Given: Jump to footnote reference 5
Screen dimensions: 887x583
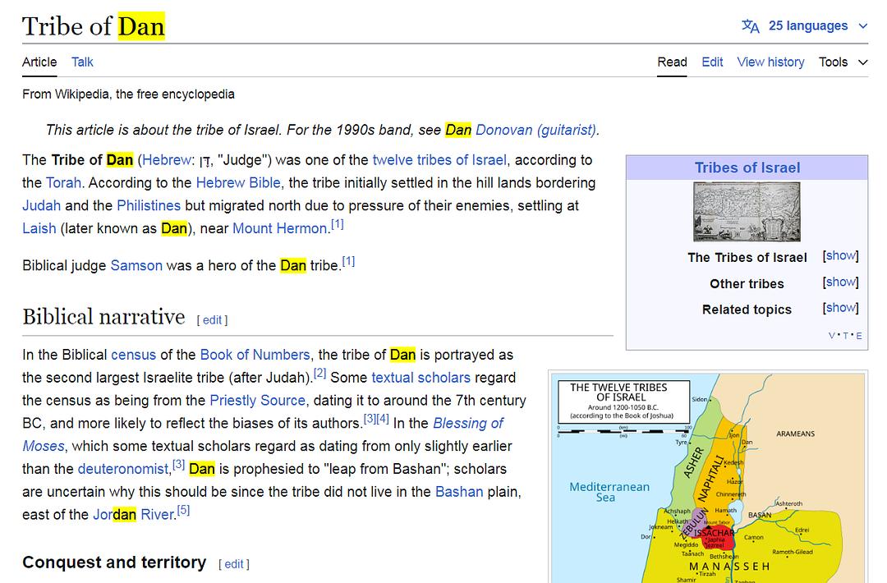Looking at the screenshot, I should [183, 510].
